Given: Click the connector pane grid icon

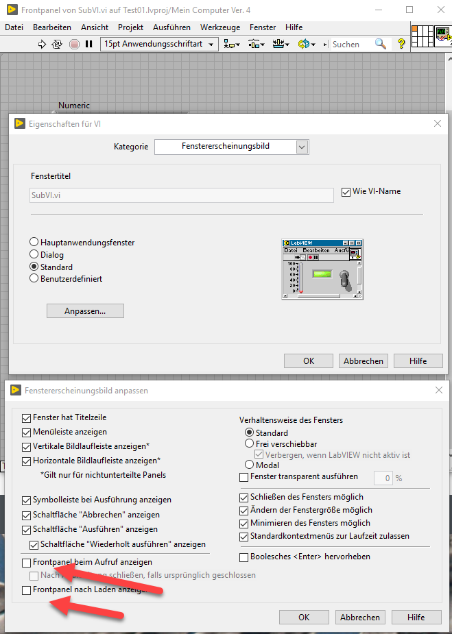Looking at the screenshot, I should click(422, 36).
